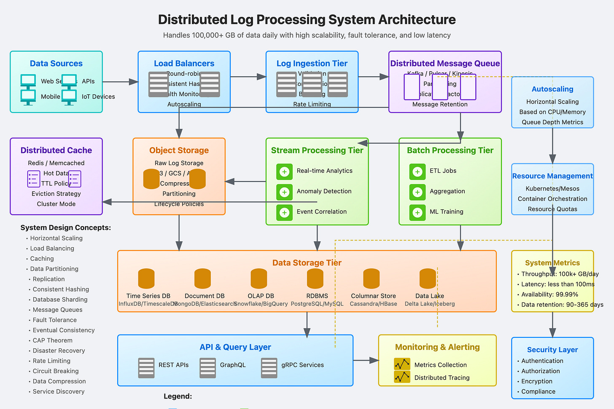Click the chart icon beside Distributed Tracing
Image resolution: width=614 pixels, height=409 pixels.
pyautogui.click(x=402, y=377)
